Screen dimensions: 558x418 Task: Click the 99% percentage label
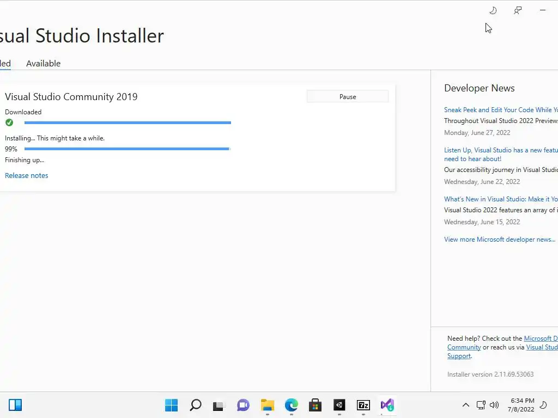(x=11, y=149)
